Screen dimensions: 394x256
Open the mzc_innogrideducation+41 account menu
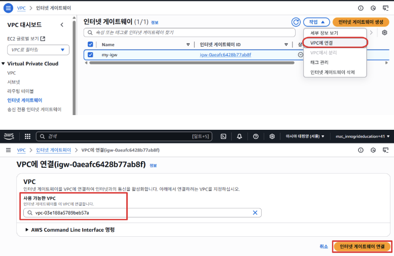click(x=363, y=136)
